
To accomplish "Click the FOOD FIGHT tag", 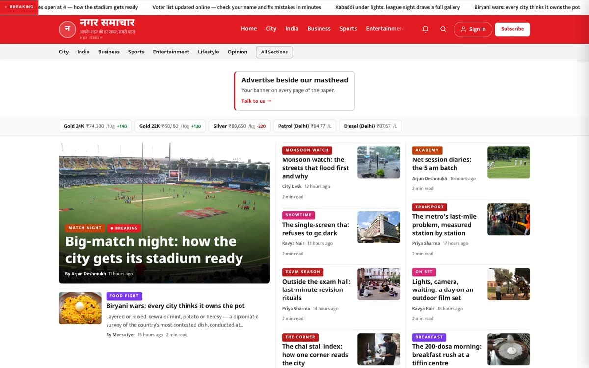I will (x=124, y=296).
